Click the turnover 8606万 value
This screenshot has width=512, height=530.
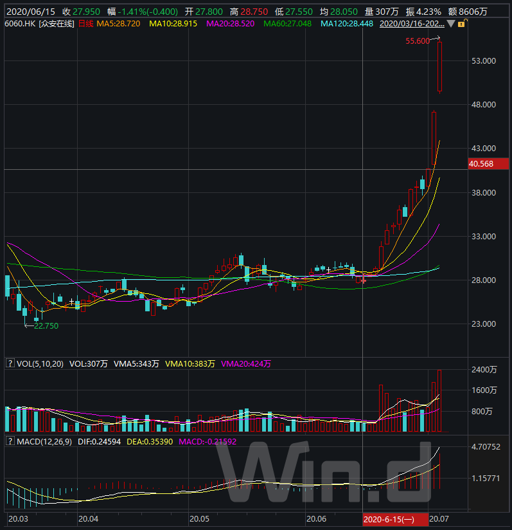pyautogui.click(x=473, y=12)
